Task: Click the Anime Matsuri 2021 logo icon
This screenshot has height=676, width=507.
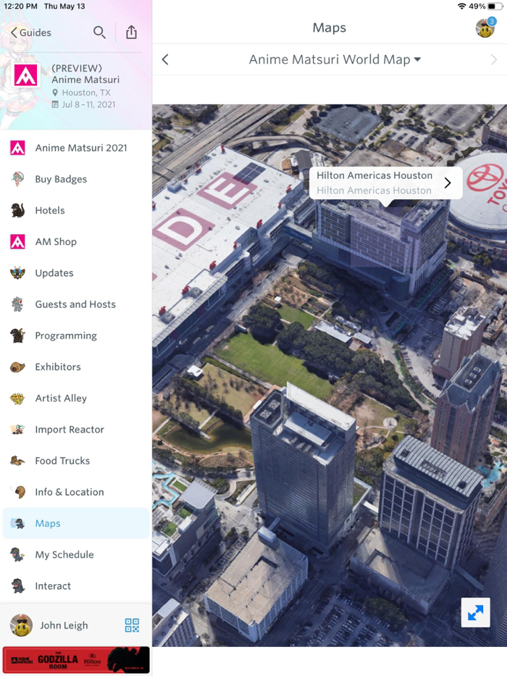Action: tap(17, 148)
